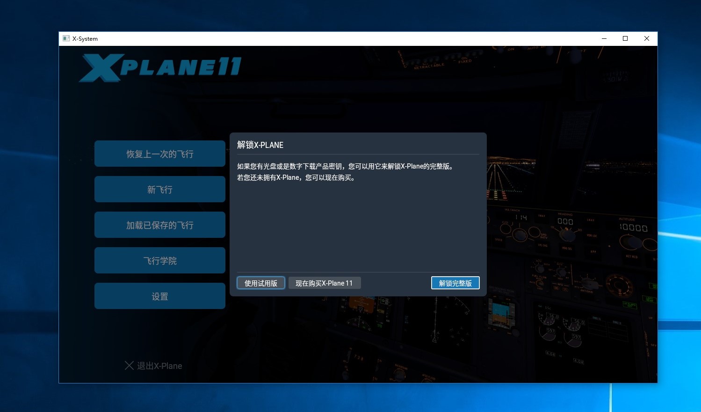Go to 飞行学院 flight school
Screen dimensions: 701x412
tap(160, 260)
